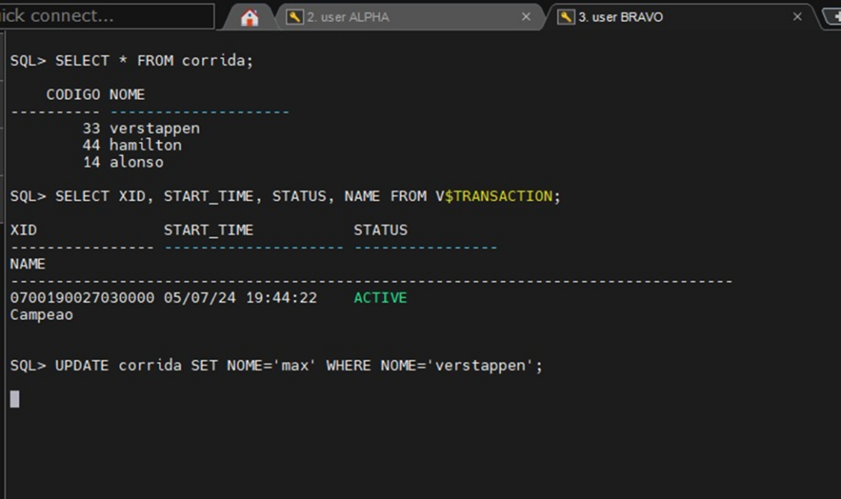
Task: Click the session icon on user ALPHA tab
Action: 295,17
